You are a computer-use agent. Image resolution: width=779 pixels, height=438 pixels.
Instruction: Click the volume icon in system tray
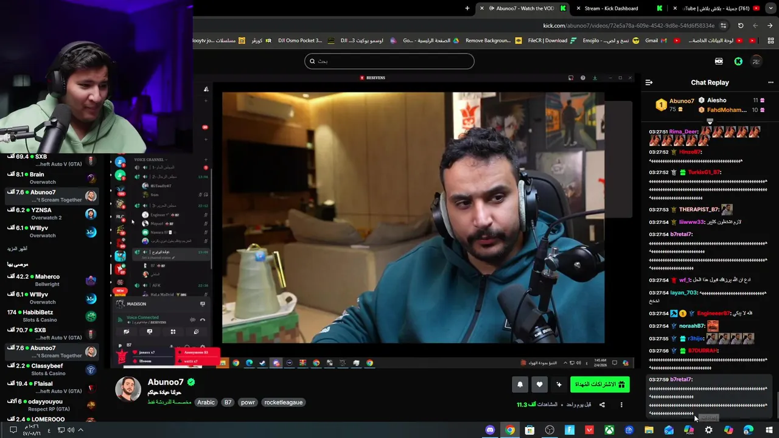point(71,430)
